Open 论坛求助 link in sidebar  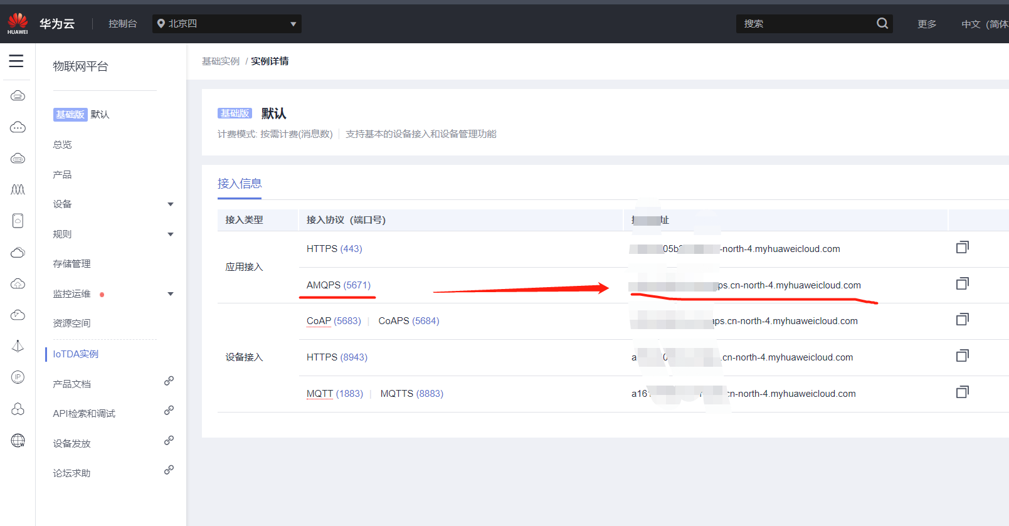click(71, 473)
